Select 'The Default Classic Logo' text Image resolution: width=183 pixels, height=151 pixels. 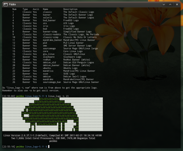pos(79,12)
